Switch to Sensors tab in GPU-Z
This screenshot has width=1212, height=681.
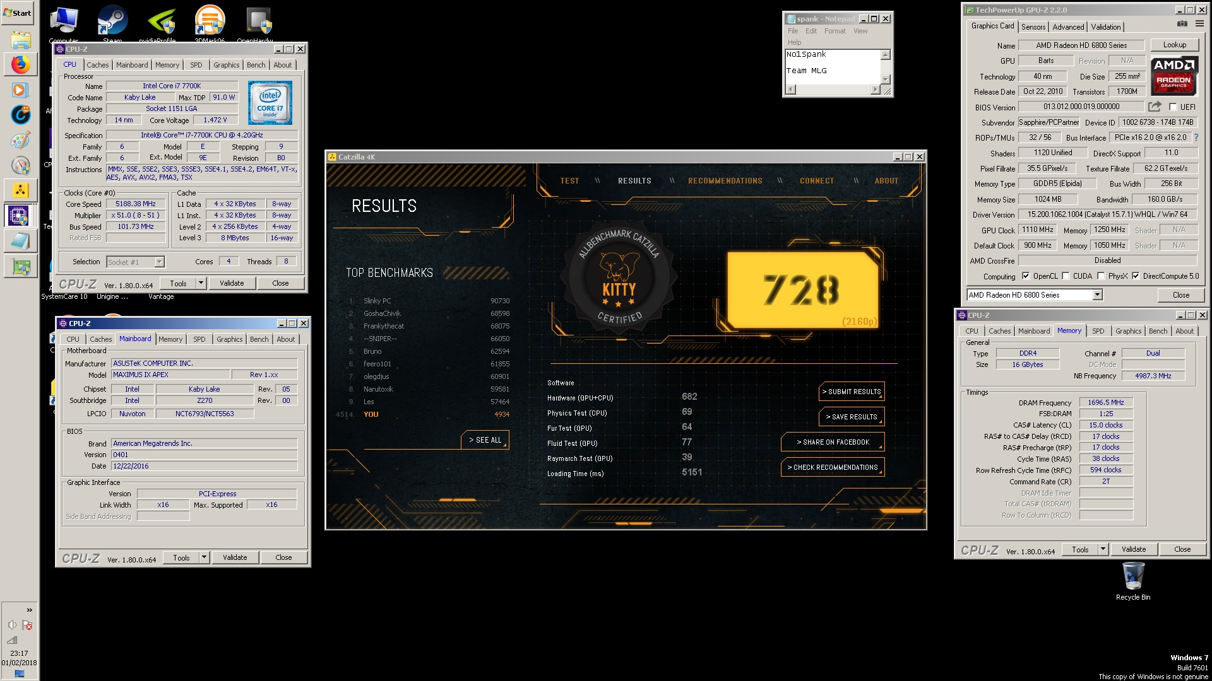point(1033,27)
